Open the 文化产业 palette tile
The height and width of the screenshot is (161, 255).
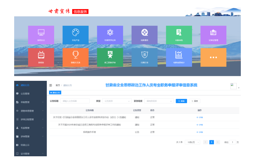(75, 35)
